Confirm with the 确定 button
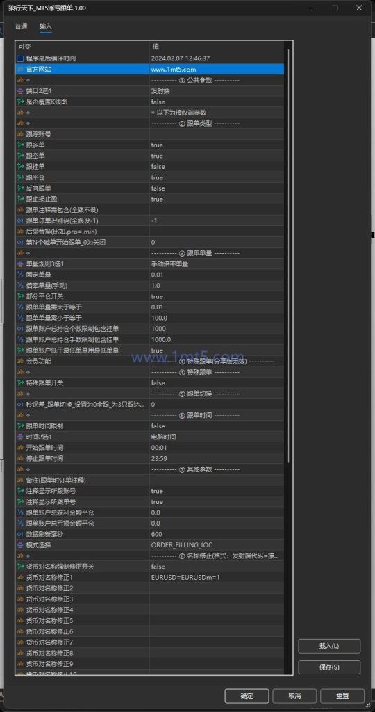Screen dimensions: 375x712 tap(247, 696)
